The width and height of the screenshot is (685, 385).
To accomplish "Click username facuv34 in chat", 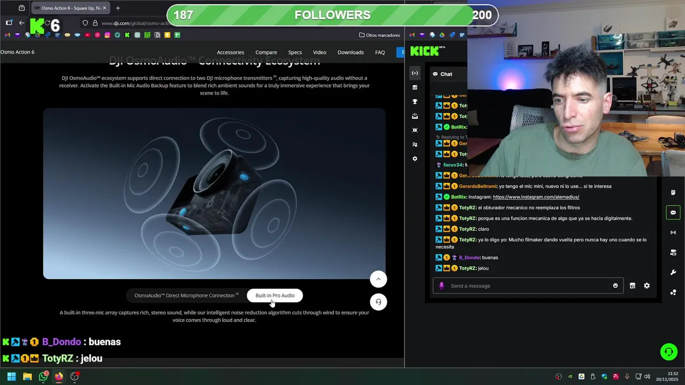I will 453,165.
